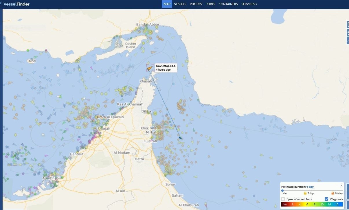The width and height of the screenshot is (349, 210).
Task: Open the MAP tab
Action: 167,4
